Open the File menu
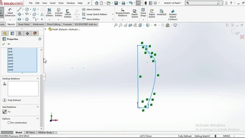This screenshot has width=245, height=138. click(31, 3)
